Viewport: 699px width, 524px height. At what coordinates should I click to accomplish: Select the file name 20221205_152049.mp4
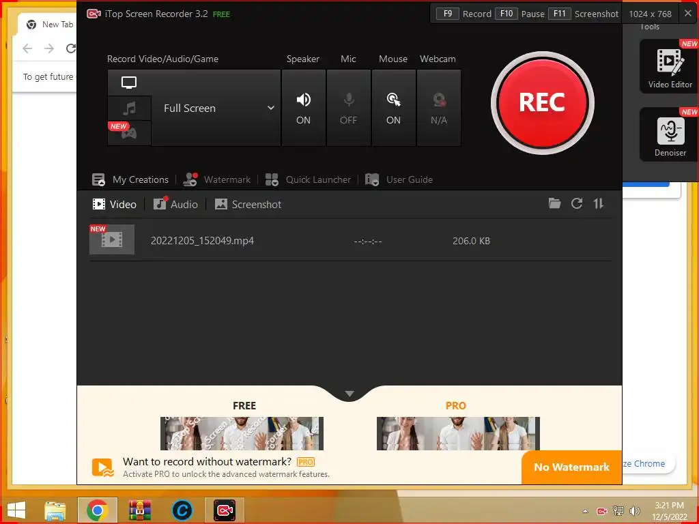pos(202,241)
